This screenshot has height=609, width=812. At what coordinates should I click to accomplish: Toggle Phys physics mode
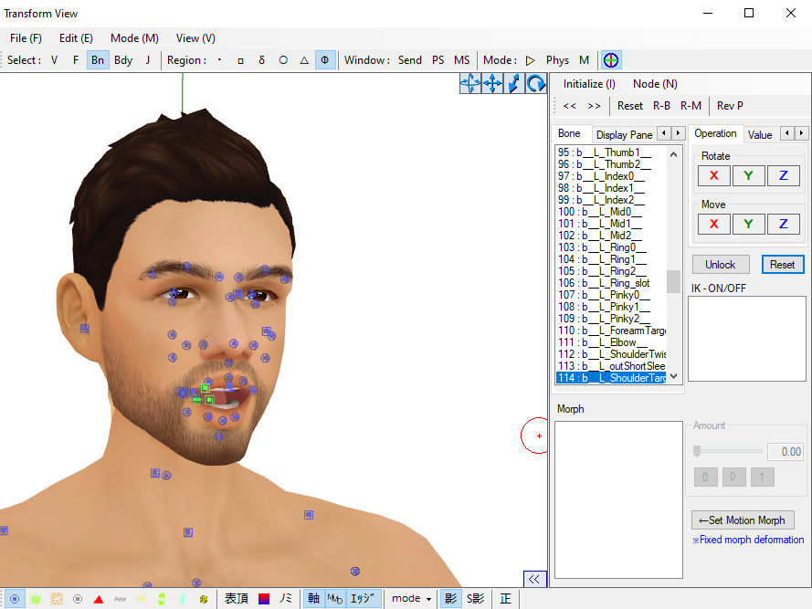click(557, 60)
